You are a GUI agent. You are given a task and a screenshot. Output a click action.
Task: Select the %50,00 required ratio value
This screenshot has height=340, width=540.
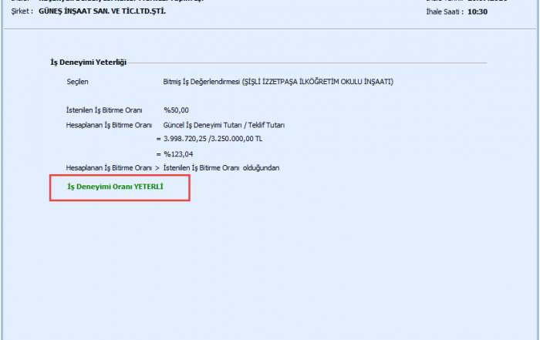[x=176, y=110]
